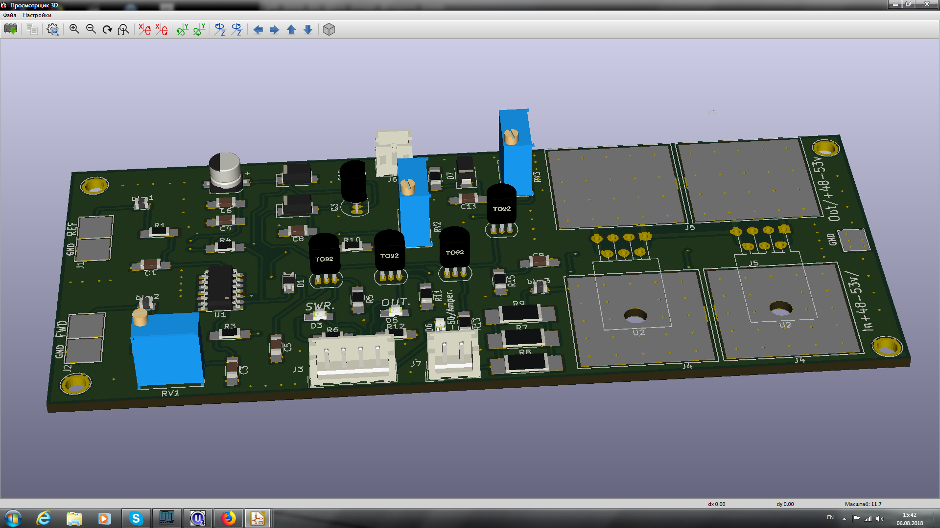
Task: Open 3D display options gear icon
Action: (53, 29)
